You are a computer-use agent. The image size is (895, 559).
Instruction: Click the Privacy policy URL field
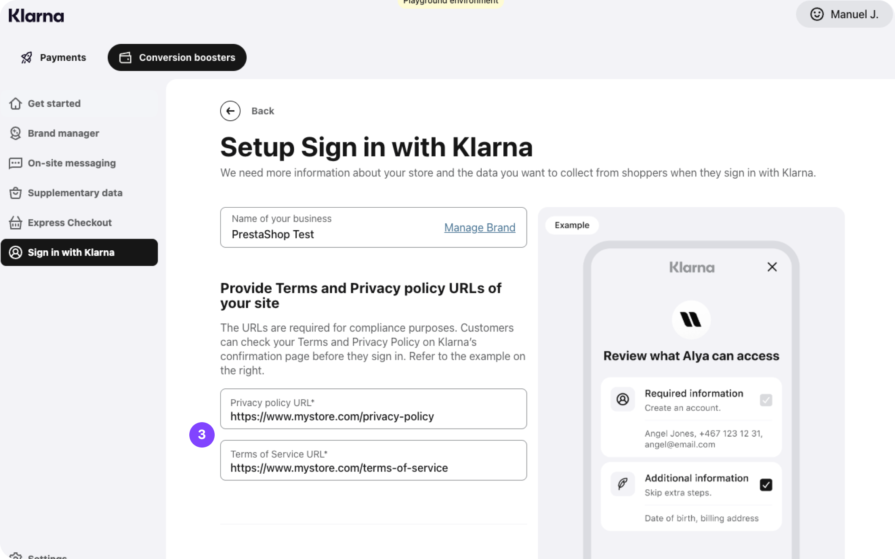pos(374,409)
